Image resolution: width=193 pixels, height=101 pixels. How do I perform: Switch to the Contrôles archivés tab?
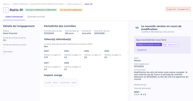pos(36,17)
